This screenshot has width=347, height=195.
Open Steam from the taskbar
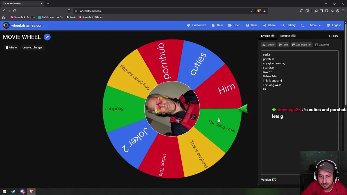click(13, 191)
